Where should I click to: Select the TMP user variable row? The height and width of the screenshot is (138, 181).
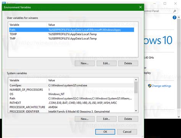[x=71, y=39]
